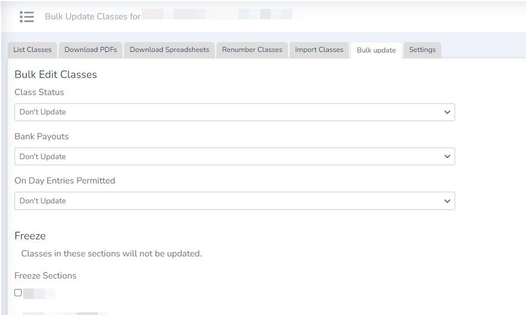The image size is (526, 315).
Task: Click the Freeze section heading
Action: click(x=30, y=236)
